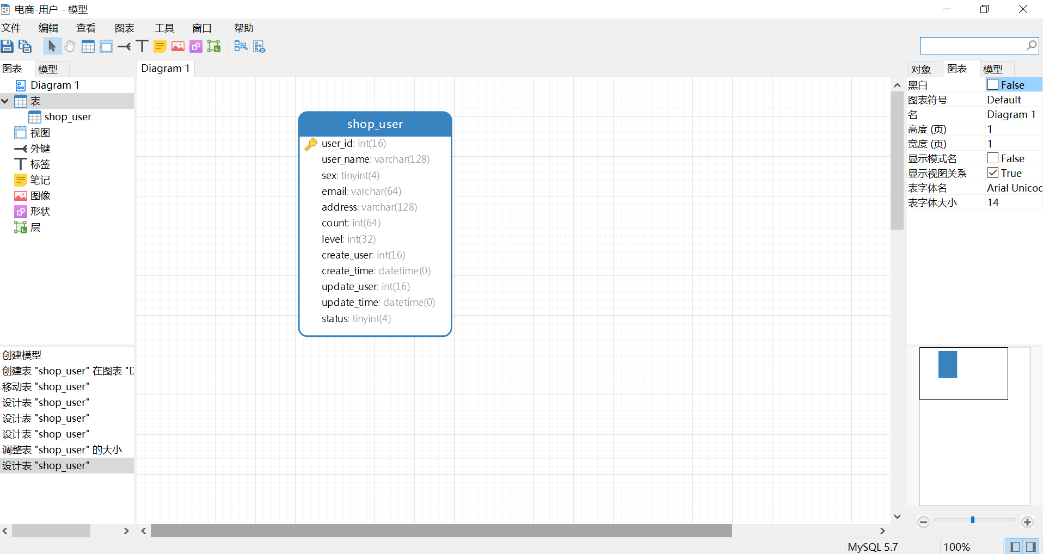Select the 形状 node in the tree
Screen dimensions: 1043x554
tap(40, 212)
